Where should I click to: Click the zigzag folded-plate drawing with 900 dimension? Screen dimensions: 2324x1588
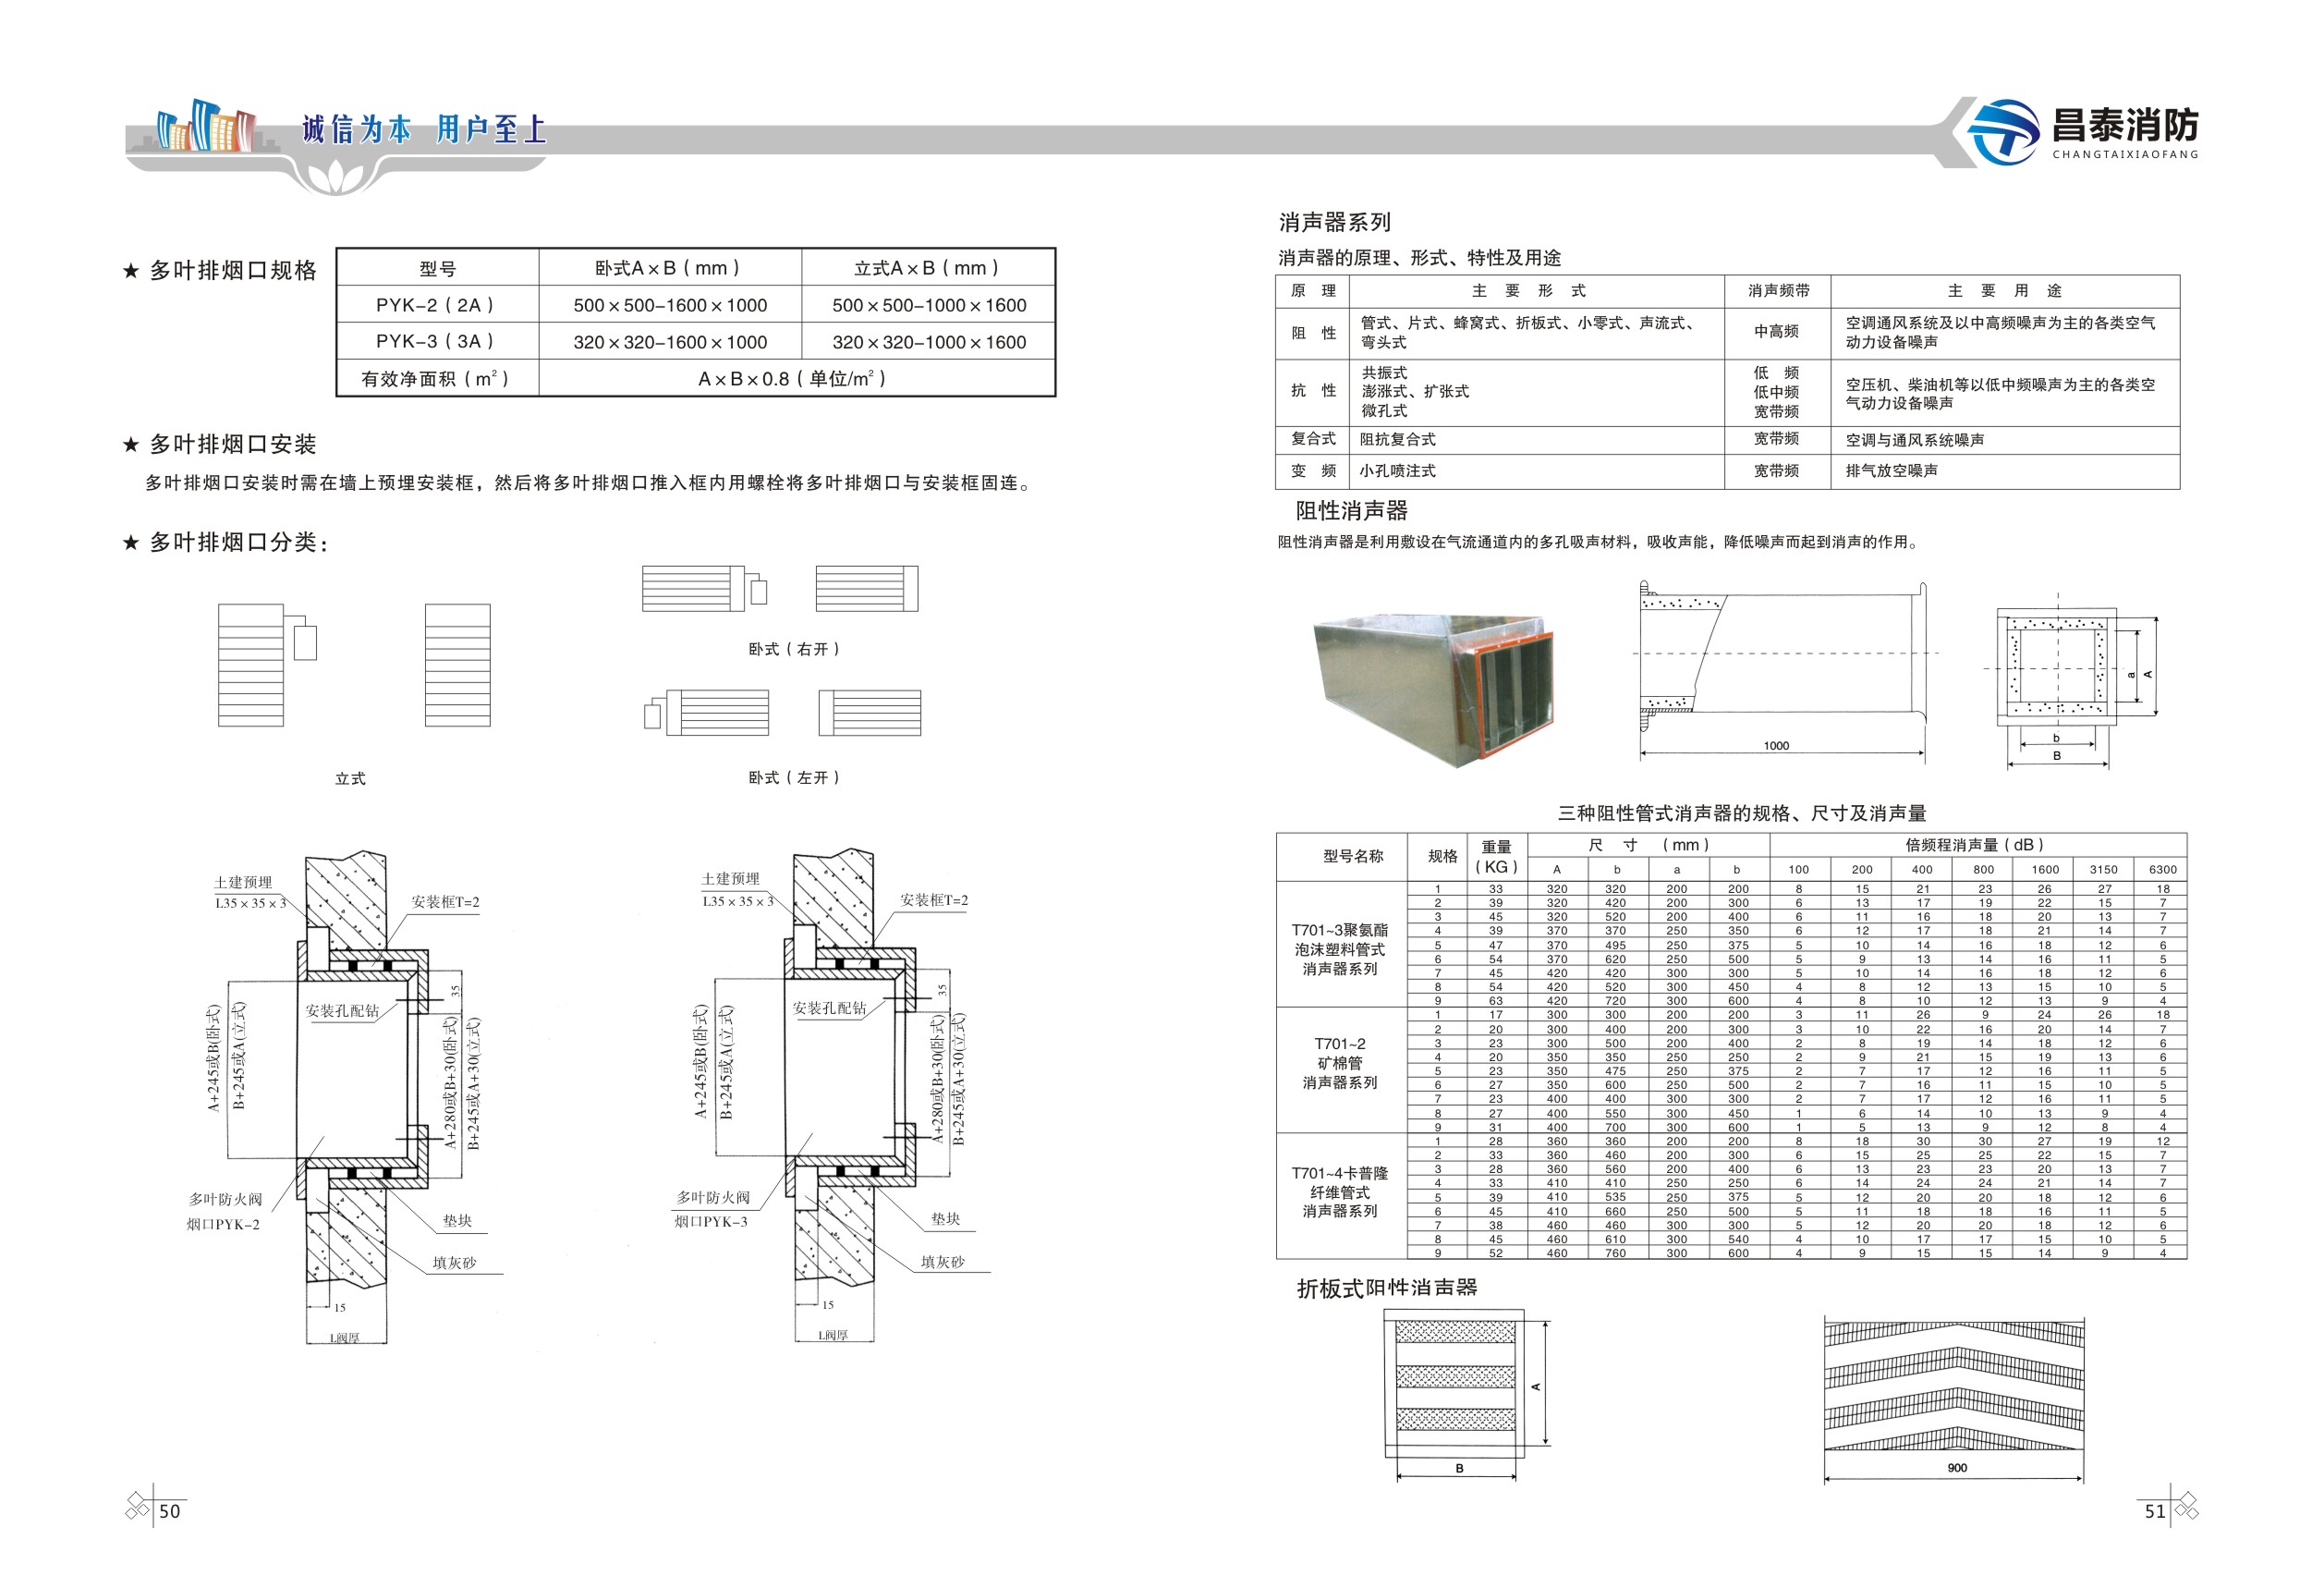tap(1954, 1400)
